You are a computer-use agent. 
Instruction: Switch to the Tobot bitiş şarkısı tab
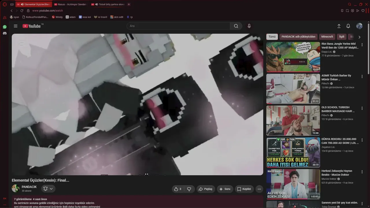tap(108, 4)
